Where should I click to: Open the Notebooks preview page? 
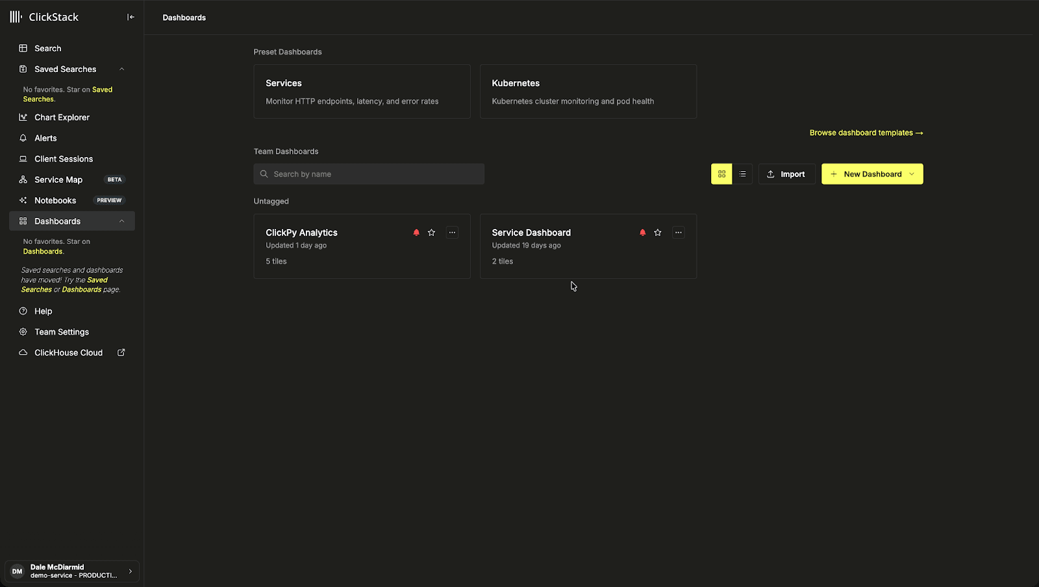coord(55,200)
